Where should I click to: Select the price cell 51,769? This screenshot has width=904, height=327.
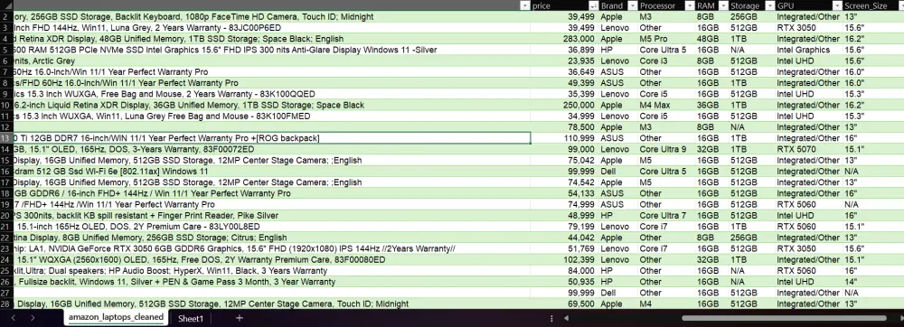pos(564,248)
